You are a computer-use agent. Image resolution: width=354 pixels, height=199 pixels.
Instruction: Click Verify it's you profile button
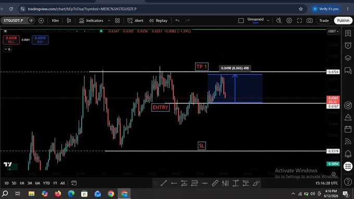[325, 9]
